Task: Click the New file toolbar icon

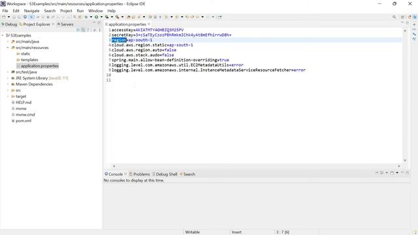Action: [x=4, y=17]
